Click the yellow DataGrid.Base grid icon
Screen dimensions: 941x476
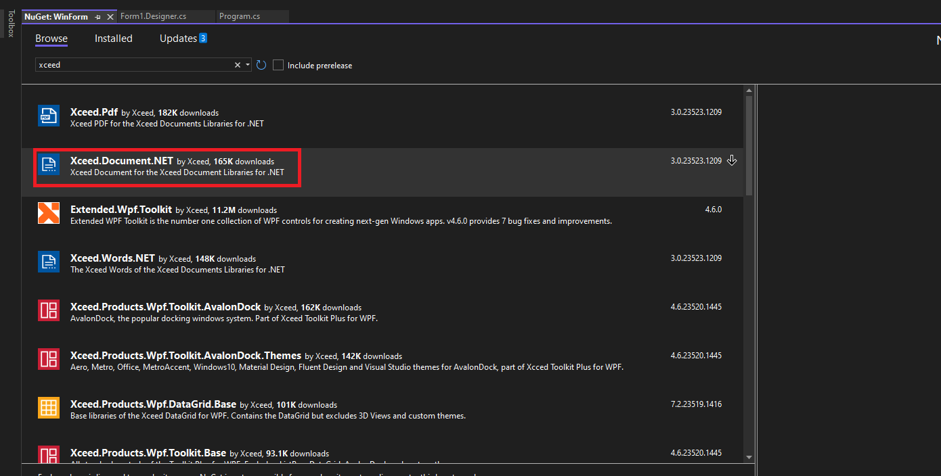[x=48, y=408]
